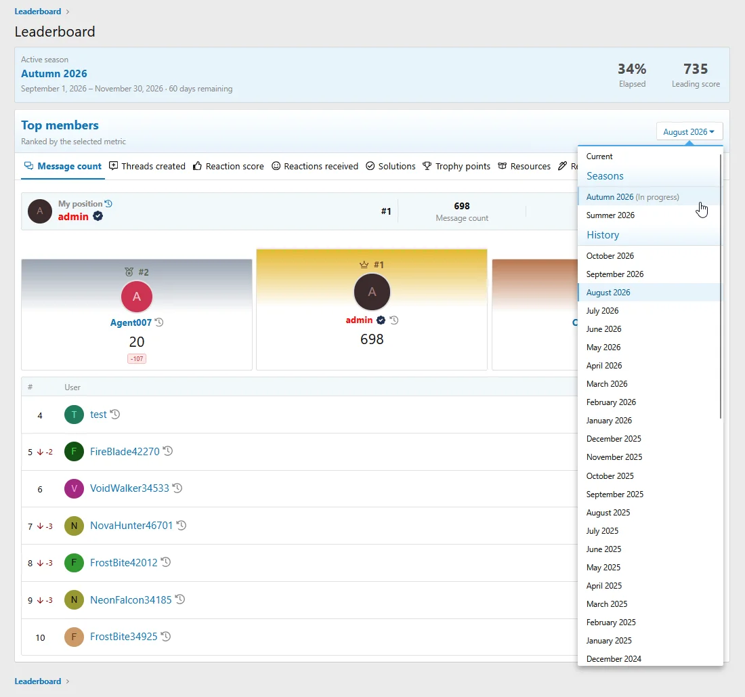This screenshot has width=745, height=697.
Task: Choose August 2025 from History list
Action: point(649,513)
